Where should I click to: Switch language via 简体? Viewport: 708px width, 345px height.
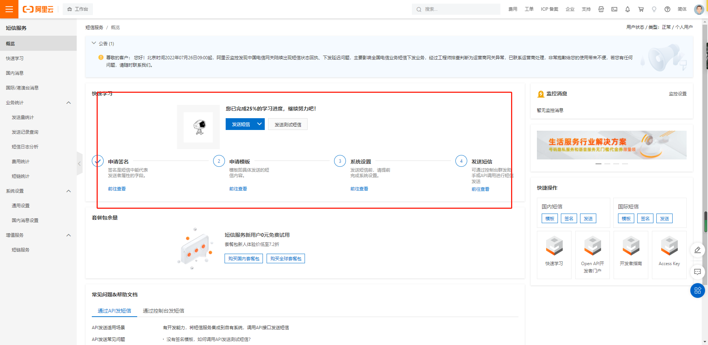point(682,9)
